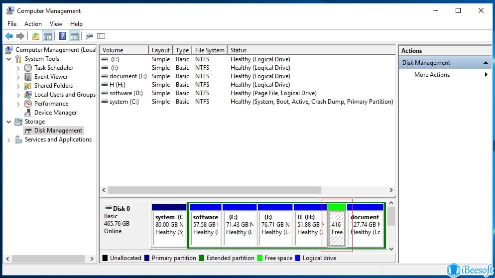Click the Disk 0 drive icon
Image resolution: width=495 pixels, height=278 pixels.
pos(108,208)
